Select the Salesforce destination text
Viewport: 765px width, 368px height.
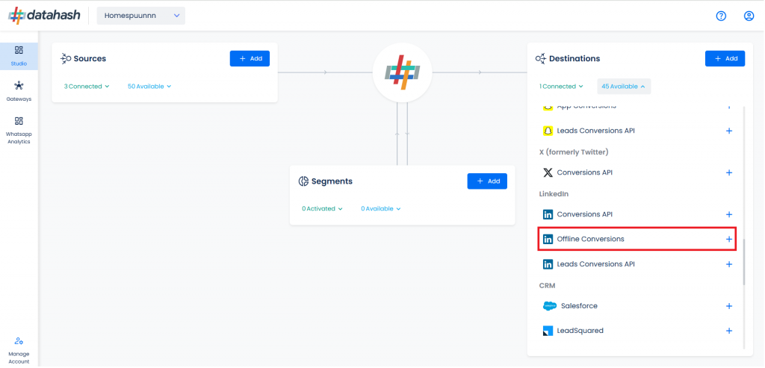click(x=579, y=306)
